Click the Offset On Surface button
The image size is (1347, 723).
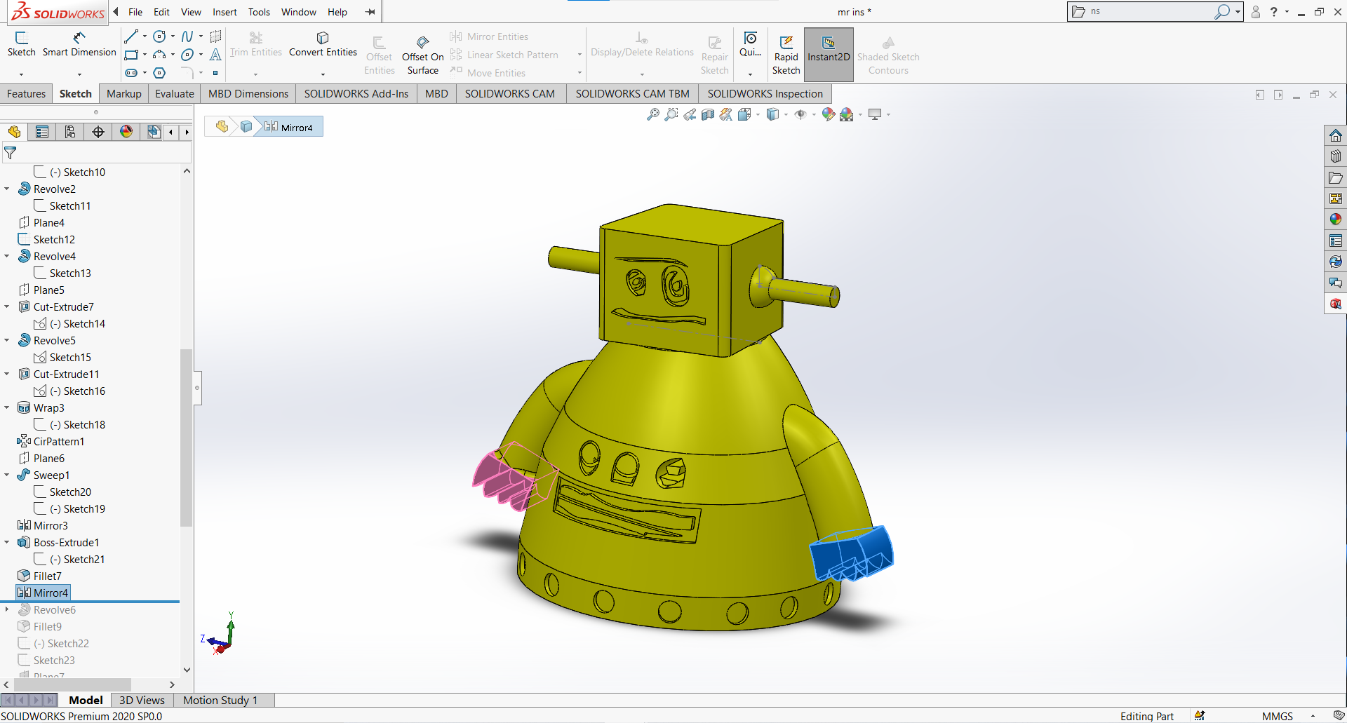(422, 55)
